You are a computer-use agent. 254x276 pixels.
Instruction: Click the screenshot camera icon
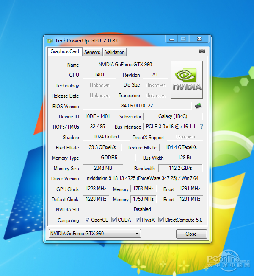(x=202, y=51)
